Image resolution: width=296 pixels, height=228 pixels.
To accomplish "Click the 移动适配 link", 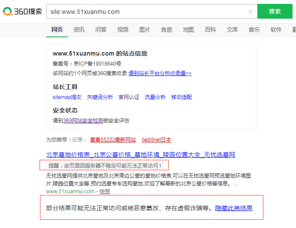I will click(x=181, y=97).
